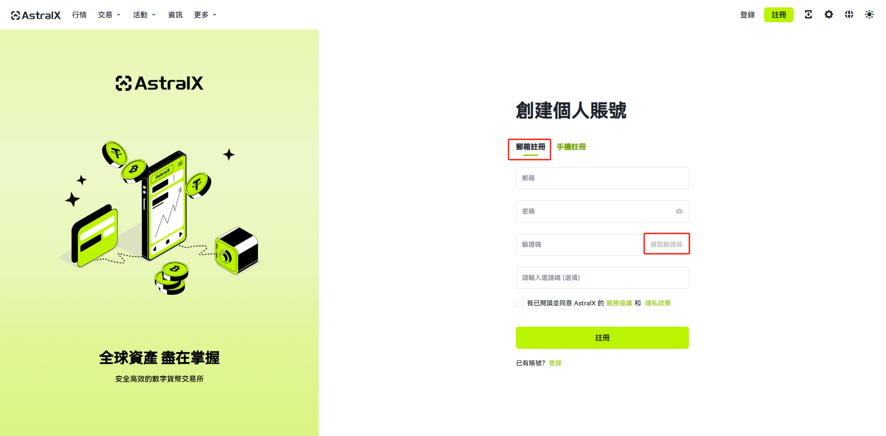
Task: Expand the 交易 dropdown menu
Action: click(x=109, y=15)
